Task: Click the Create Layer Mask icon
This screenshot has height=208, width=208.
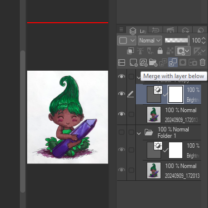Action: point(183,63)
